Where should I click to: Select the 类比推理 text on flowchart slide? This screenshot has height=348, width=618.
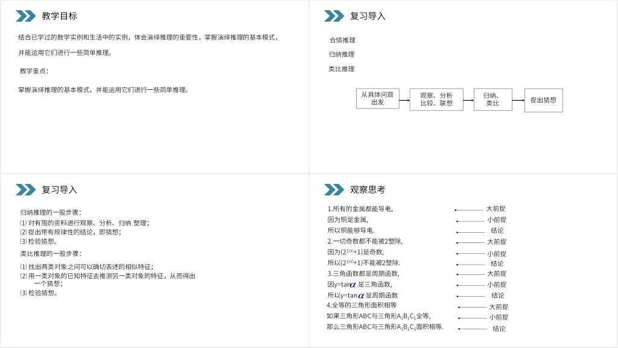coord(342,69)
